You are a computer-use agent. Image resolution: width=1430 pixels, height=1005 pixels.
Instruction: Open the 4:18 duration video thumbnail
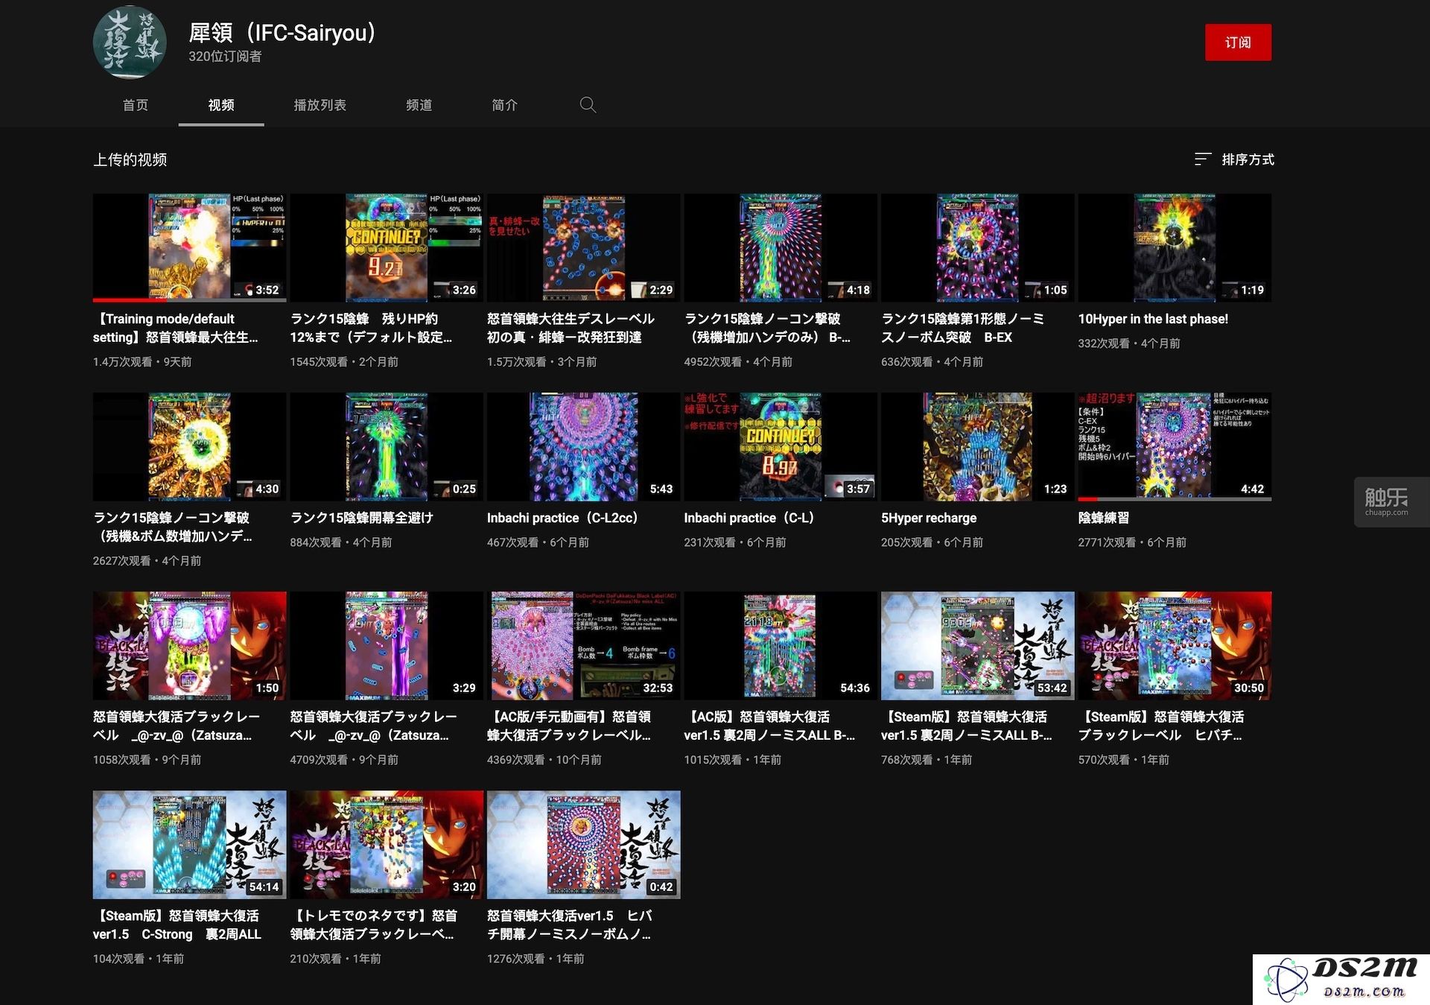point(781,247)
